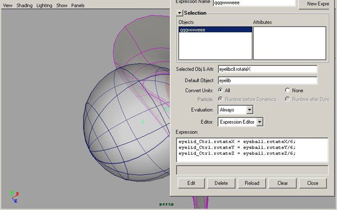Select Convert Units None radio button

click(x=287, y=90)
